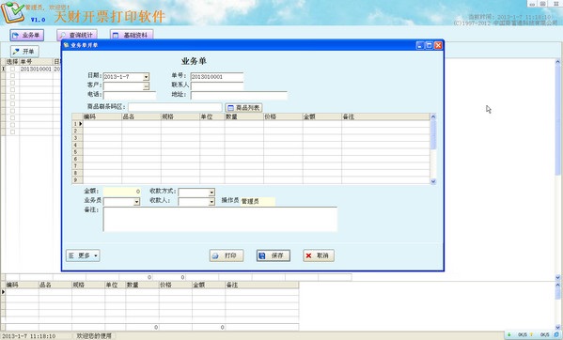Click the 单位 header in the bottom detail grid
Screen dimensions: 563x340
coord(115,285)
